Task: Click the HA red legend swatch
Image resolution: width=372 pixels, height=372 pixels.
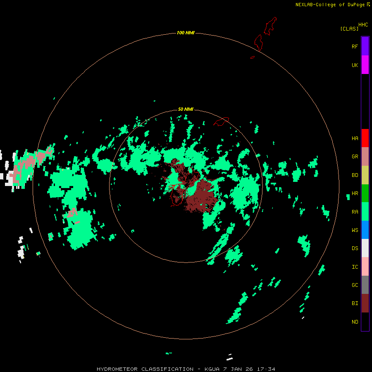Action: click(x=365, y=138)
